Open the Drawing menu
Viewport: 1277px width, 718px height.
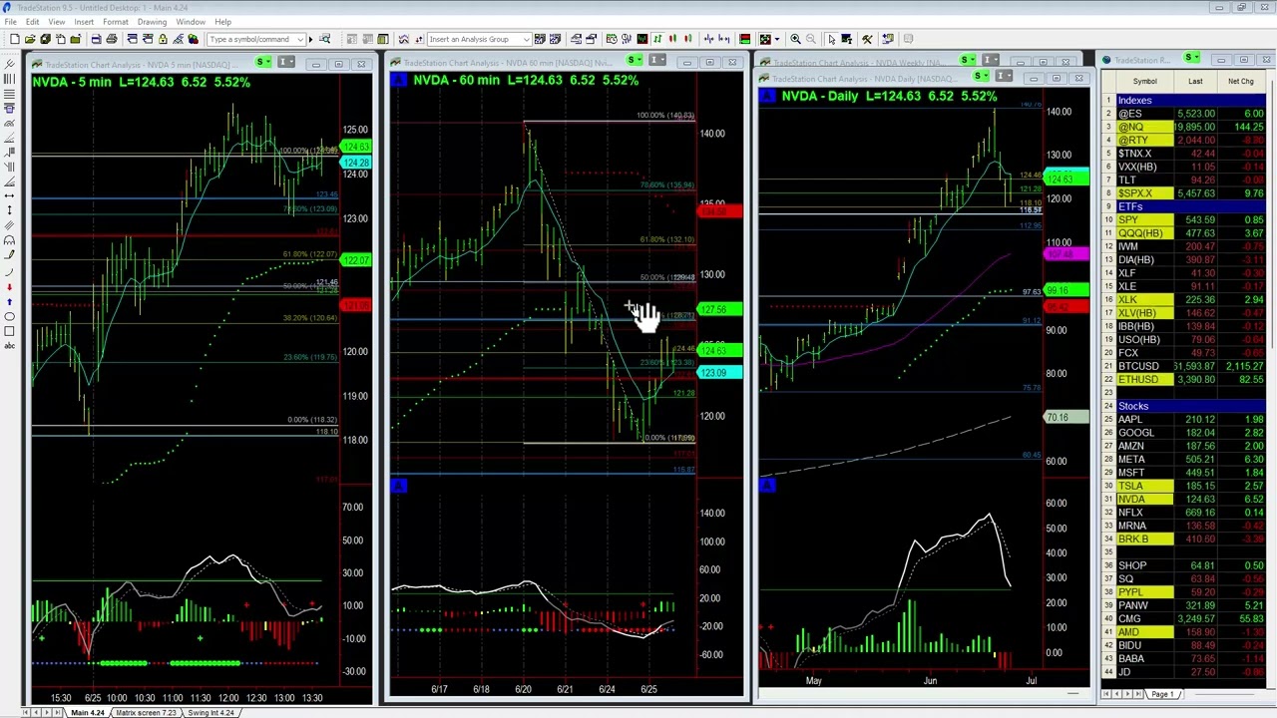(x=152, y=22)
